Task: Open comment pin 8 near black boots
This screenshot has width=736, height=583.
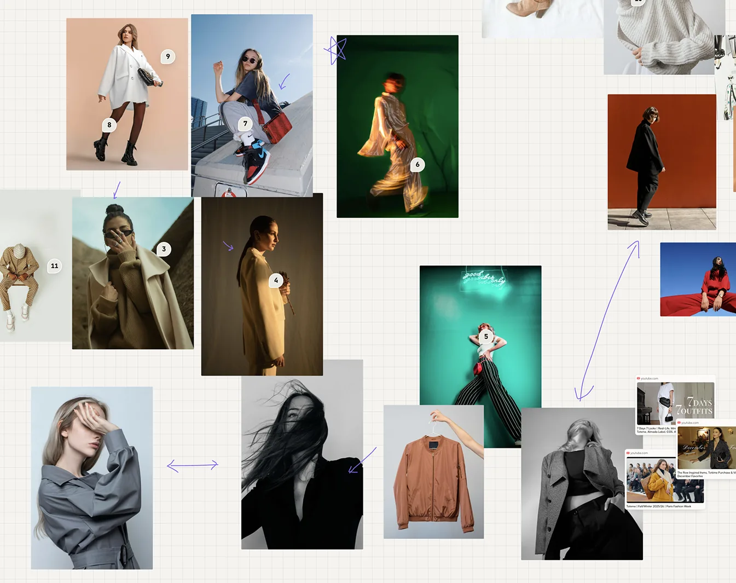Action: point(109,125)
